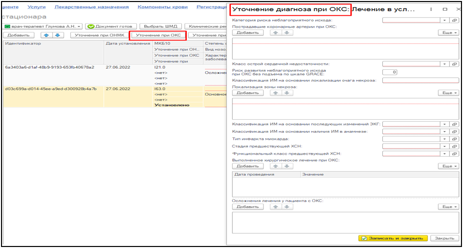Open the Услуги section link
Image resolution: width=463 pixels, height=248 pixels.
(36, 8)
